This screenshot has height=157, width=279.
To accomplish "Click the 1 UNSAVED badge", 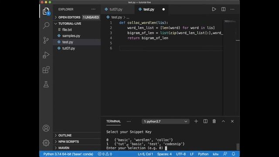I will click(91, 17).
